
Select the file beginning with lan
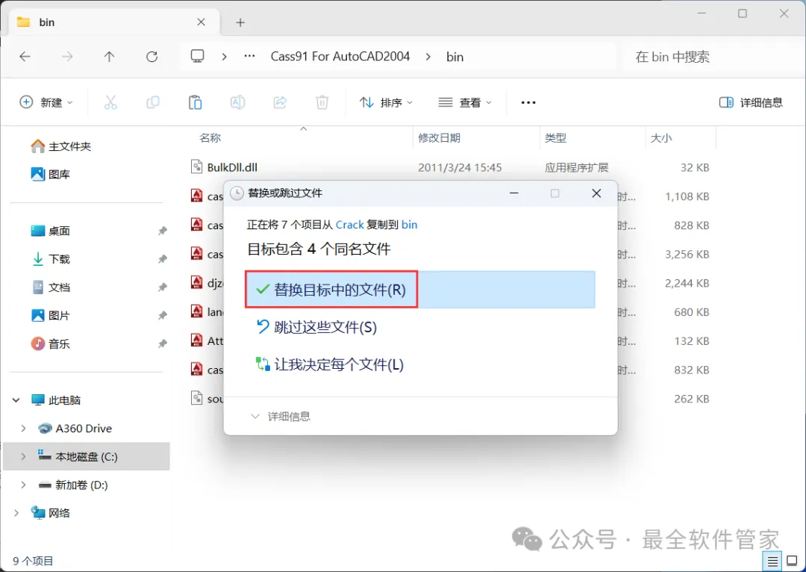pos(207,311)
